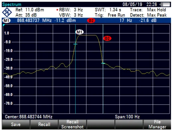Click the time 22:26

click(152, 5)
